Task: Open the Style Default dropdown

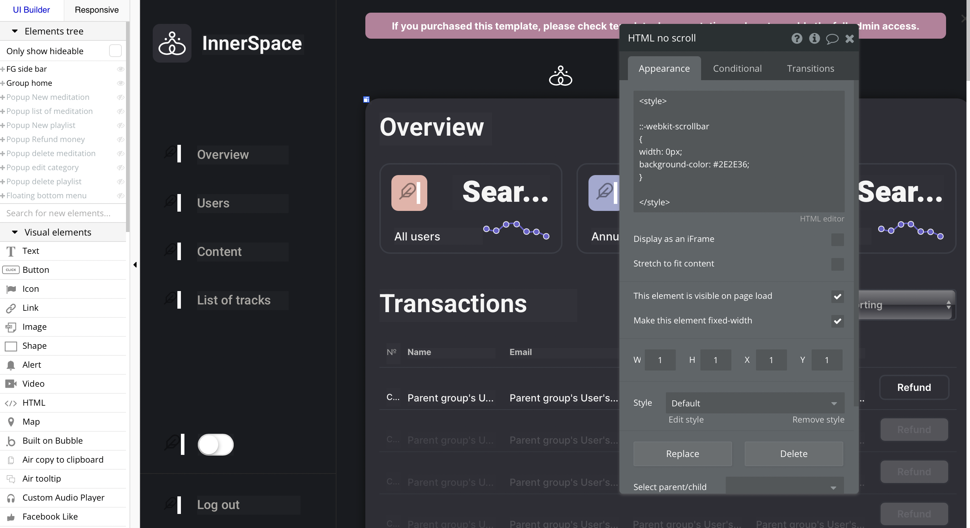Action: click(755, 403)
